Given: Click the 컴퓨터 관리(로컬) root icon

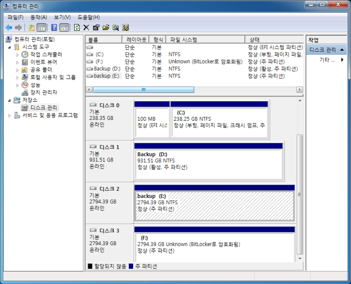Looking at the screenshot, I should coord(9,39).
